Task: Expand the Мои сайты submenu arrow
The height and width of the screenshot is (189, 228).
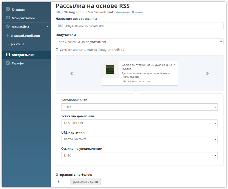Action: pos(48,27)
